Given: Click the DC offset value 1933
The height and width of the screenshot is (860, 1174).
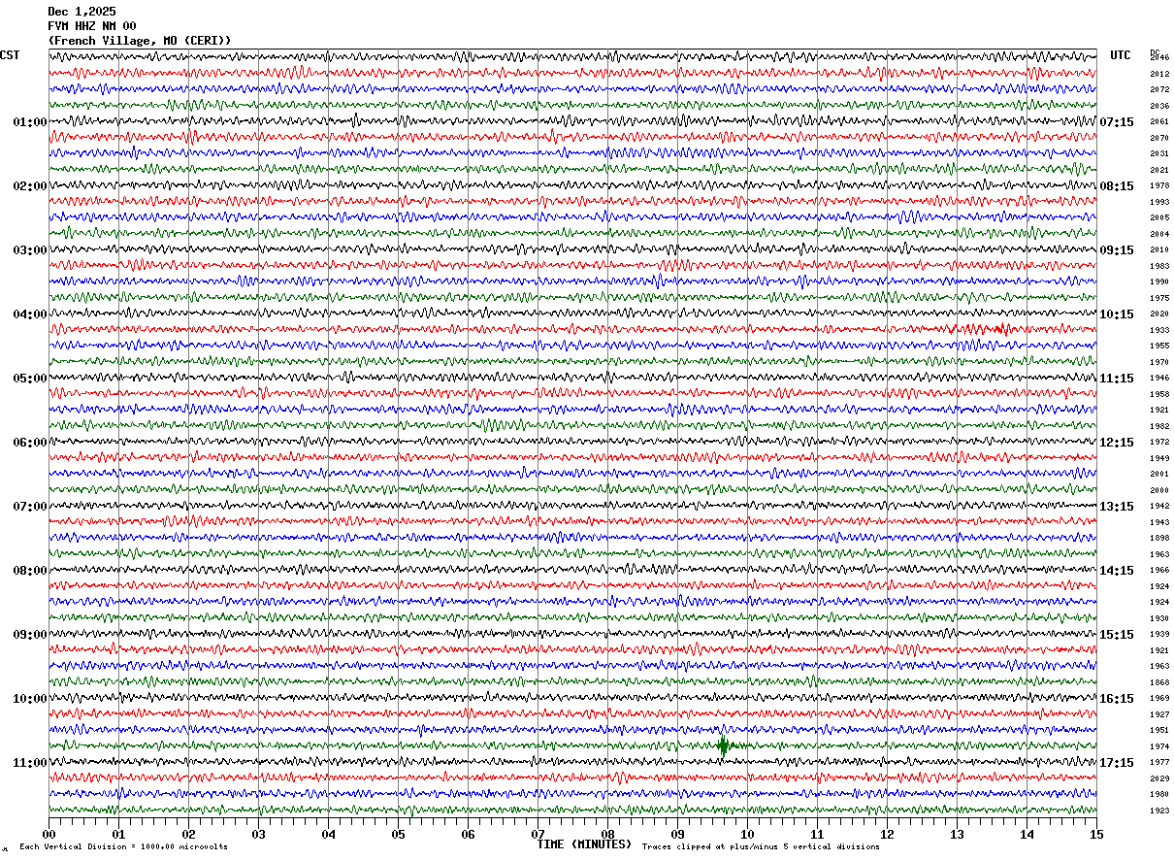Looking at the screenshot, I should 1159,330.
